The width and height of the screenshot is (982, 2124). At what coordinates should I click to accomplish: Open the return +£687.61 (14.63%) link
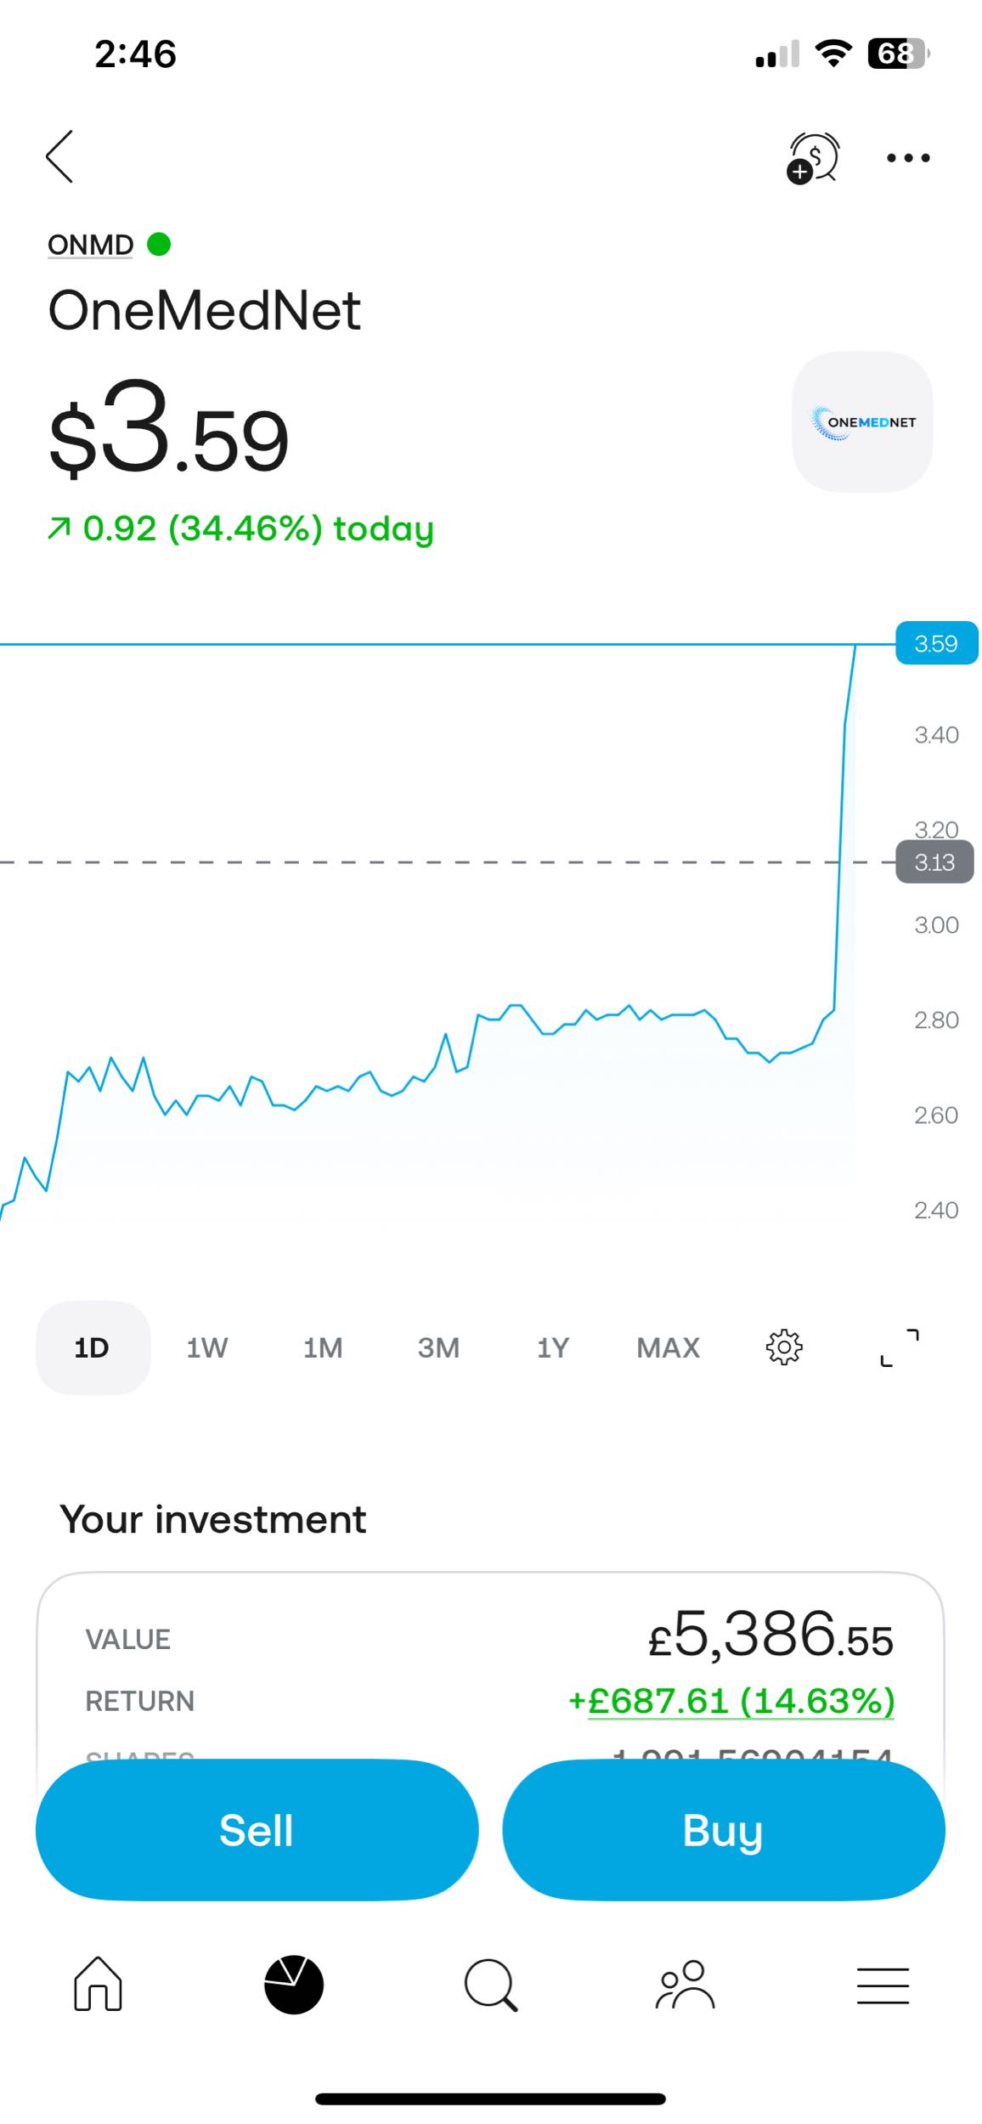pos(731,1700)
